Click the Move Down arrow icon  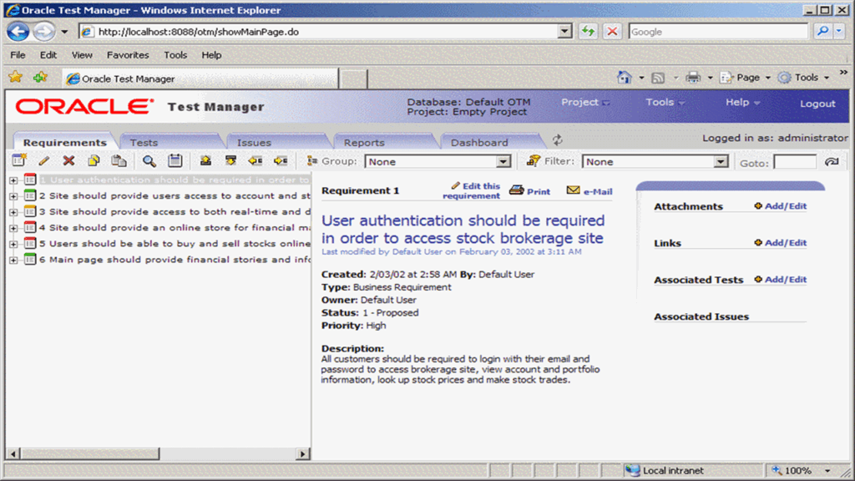[x=230, y=161]
